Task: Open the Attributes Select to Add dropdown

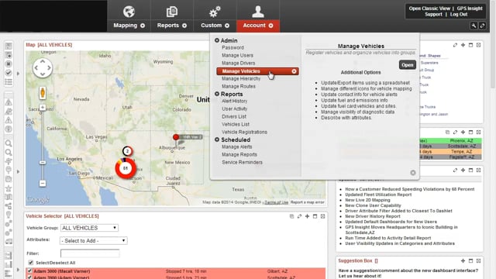Action: point(93,241)
